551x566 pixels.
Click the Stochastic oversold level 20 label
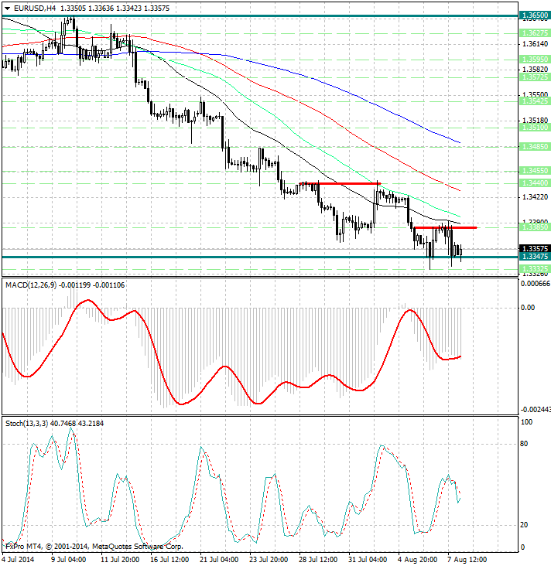click(524, 525)
